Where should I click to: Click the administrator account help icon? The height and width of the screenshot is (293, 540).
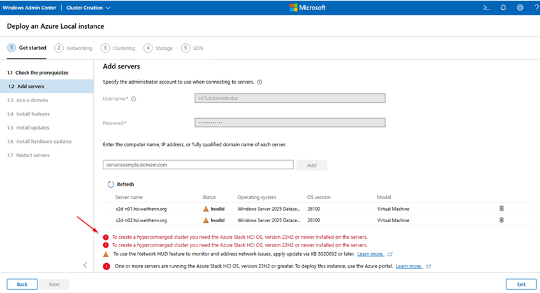tap(259, 82)
